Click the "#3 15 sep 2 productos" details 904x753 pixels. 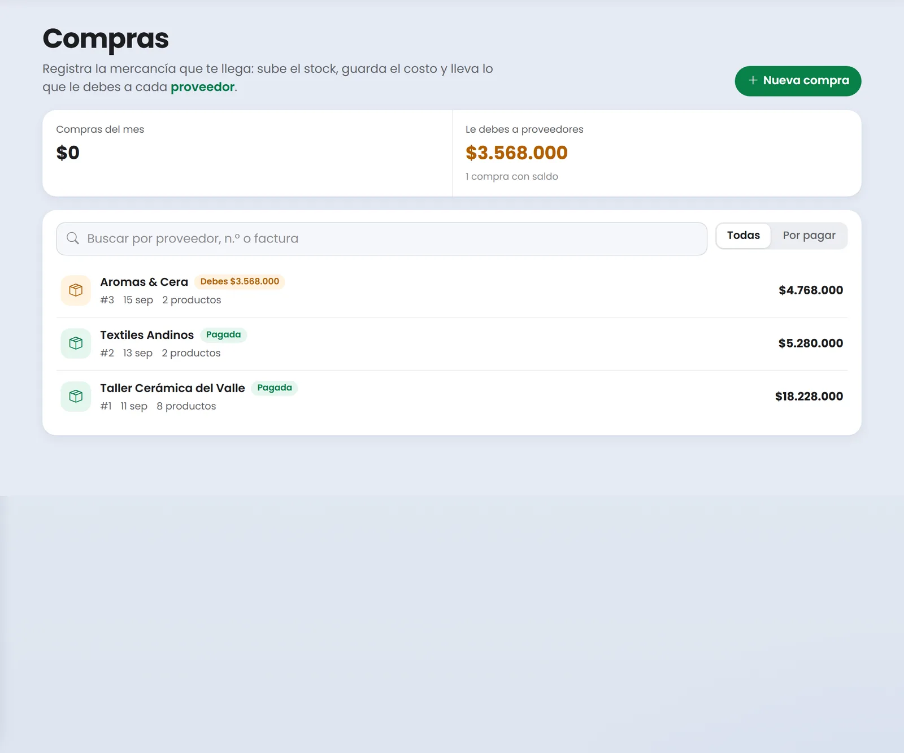(160, 300)
